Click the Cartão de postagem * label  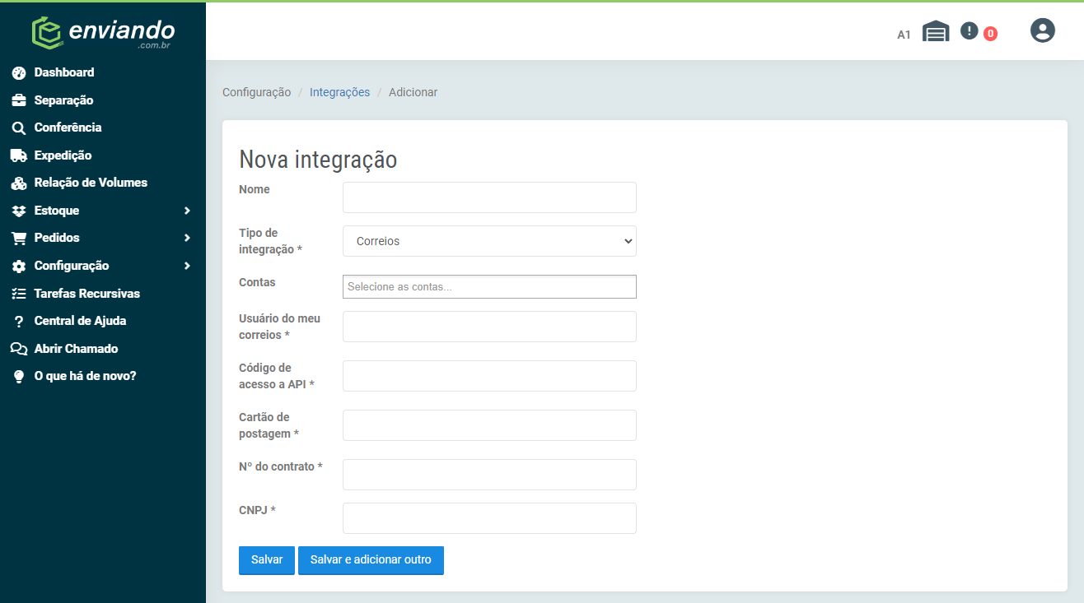(269, 425)
